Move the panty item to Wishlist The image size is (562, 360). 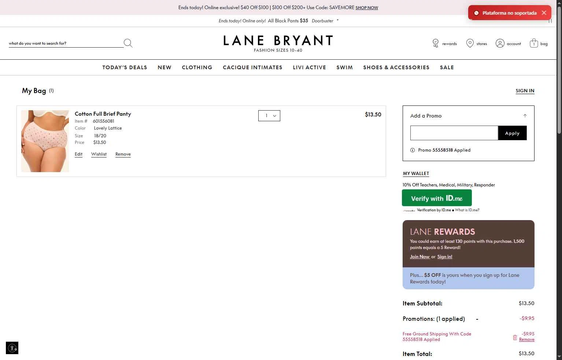[x=99, y=154]
